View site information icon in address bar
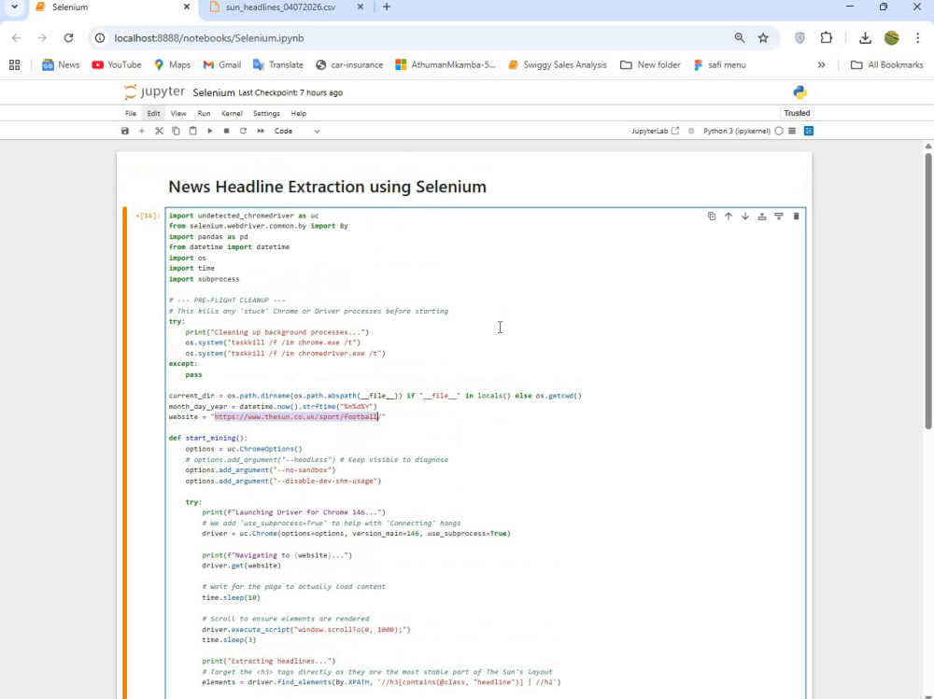Screen dimensions: 934x699 click(100, 38)
